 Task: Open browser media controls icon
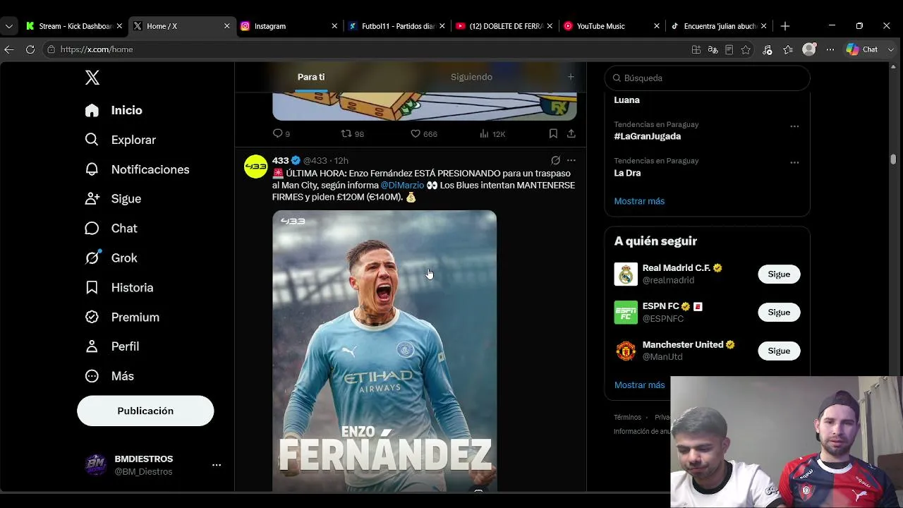pos(767,49)
